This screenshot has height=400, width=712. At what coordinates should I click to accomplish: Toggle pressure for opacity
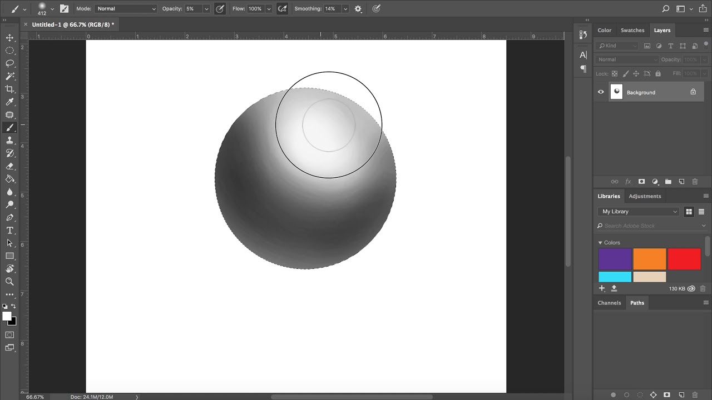(x=220, y=9)
